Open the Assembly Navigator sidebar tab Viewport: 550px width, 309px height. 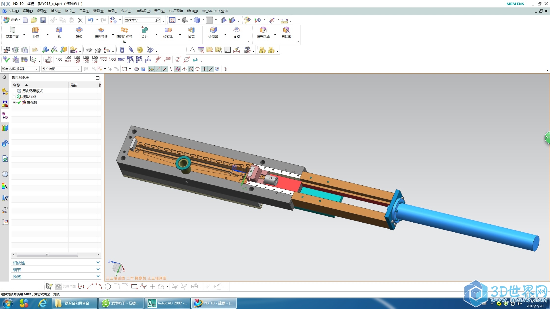(5, 92)
